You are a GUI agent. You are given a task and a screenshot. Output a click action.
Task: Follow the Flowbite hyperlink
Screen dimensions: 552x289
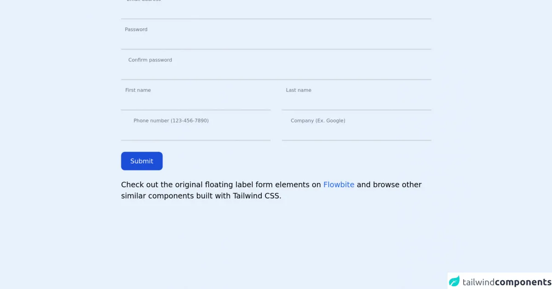(339, 185)
